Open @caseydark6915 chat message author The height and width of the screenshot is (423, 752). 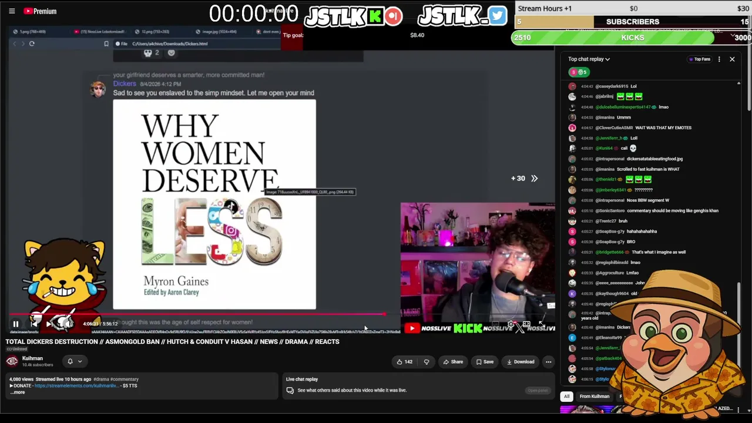[612, 86]
